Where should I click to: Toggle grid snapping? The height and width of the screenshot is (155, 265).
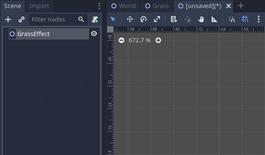[x=245, y=19]
